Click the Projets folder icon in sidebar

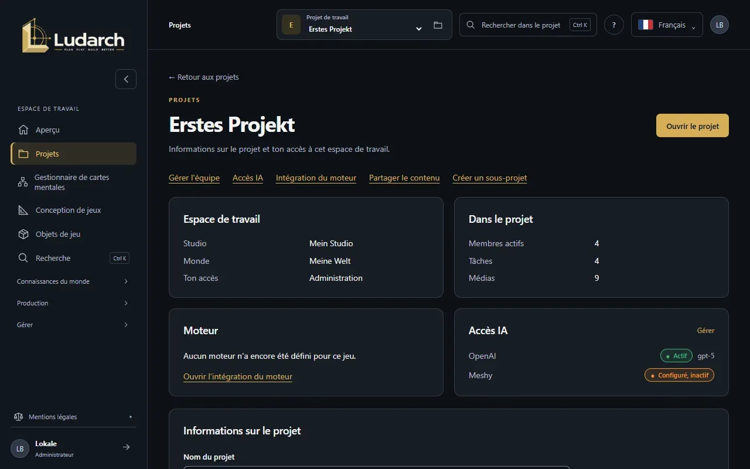(x=23, y=154)
